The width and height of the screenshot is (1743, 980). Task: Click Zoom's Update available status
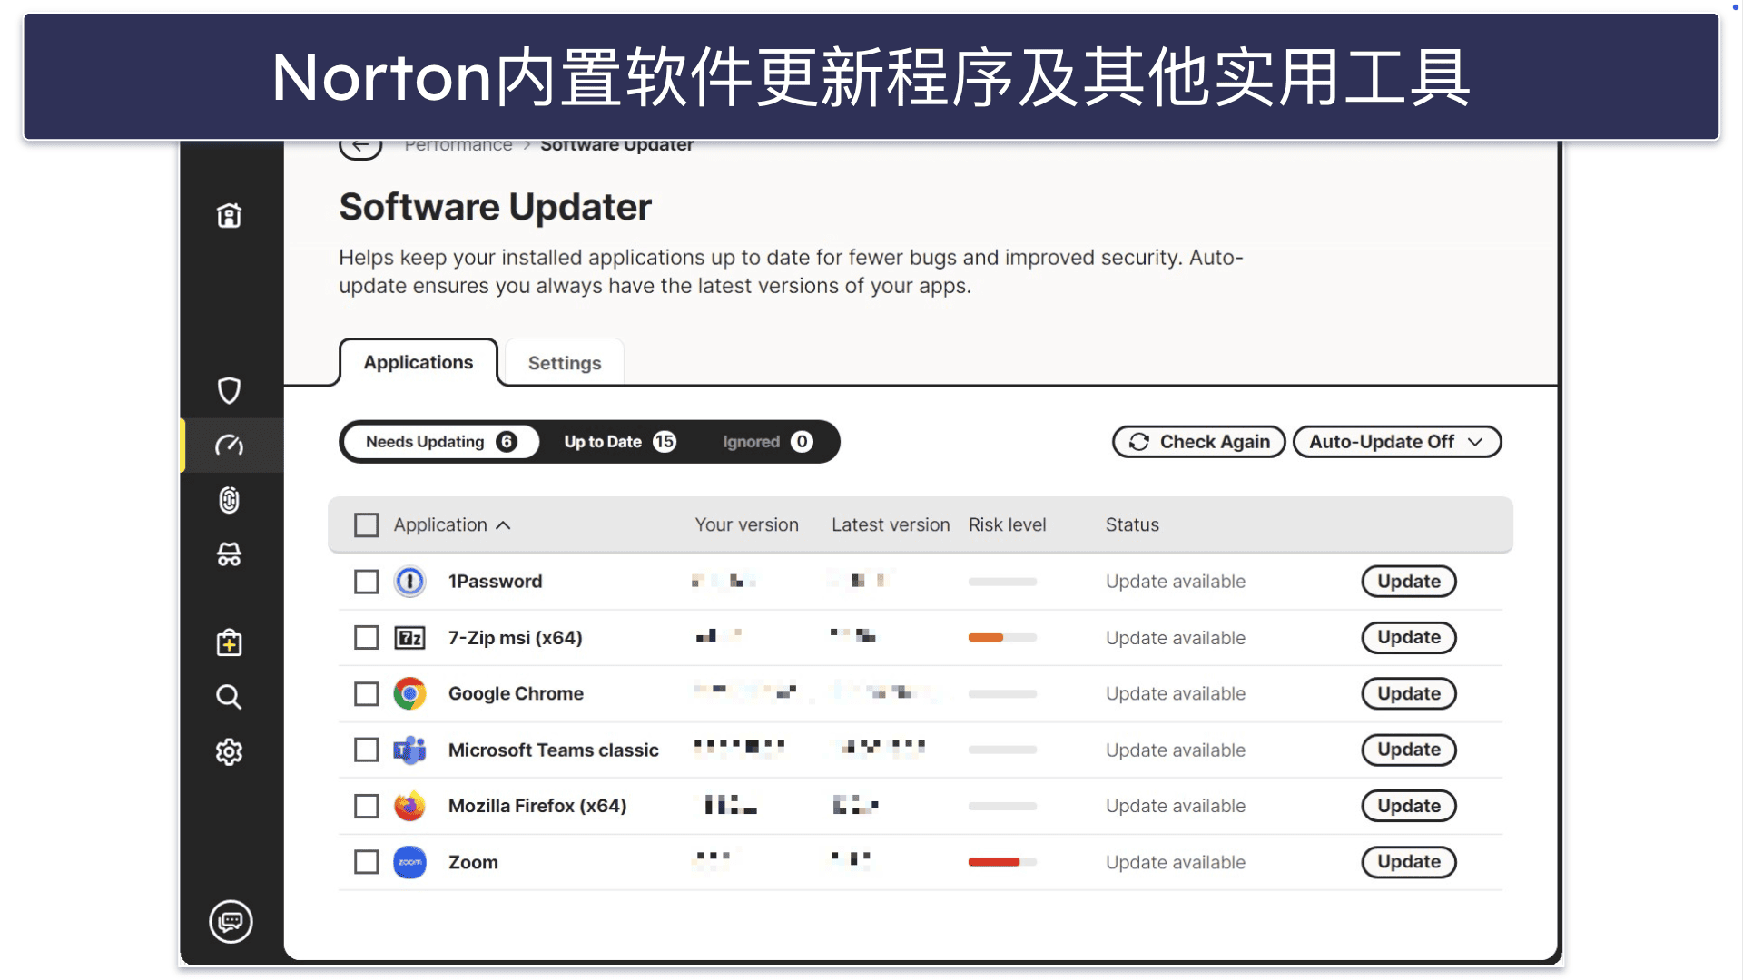1176,863
